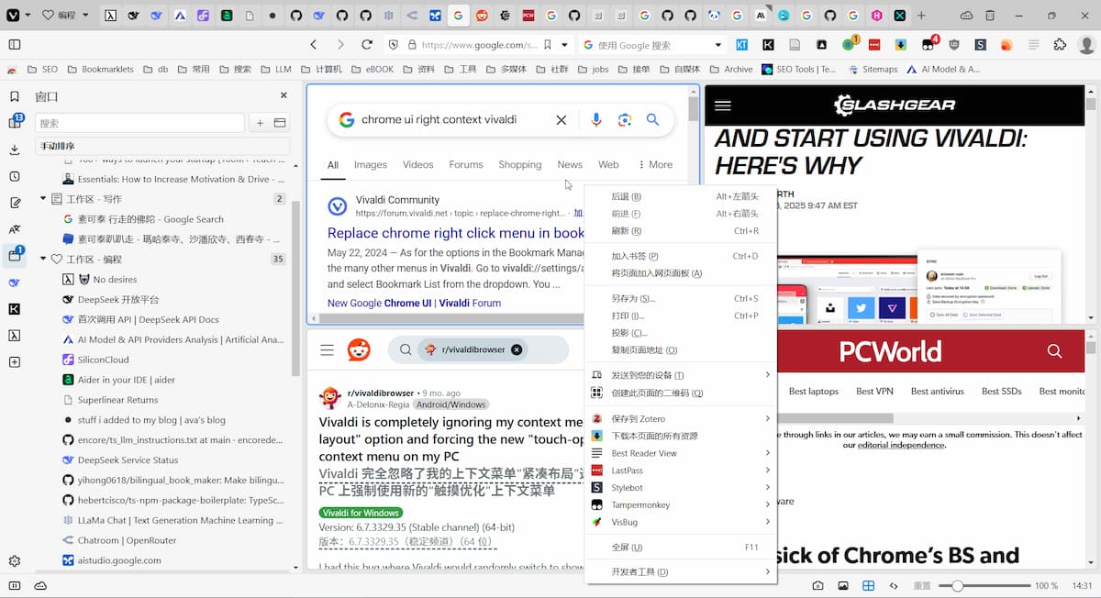Open the 编程 workspace dropdown

67,16
